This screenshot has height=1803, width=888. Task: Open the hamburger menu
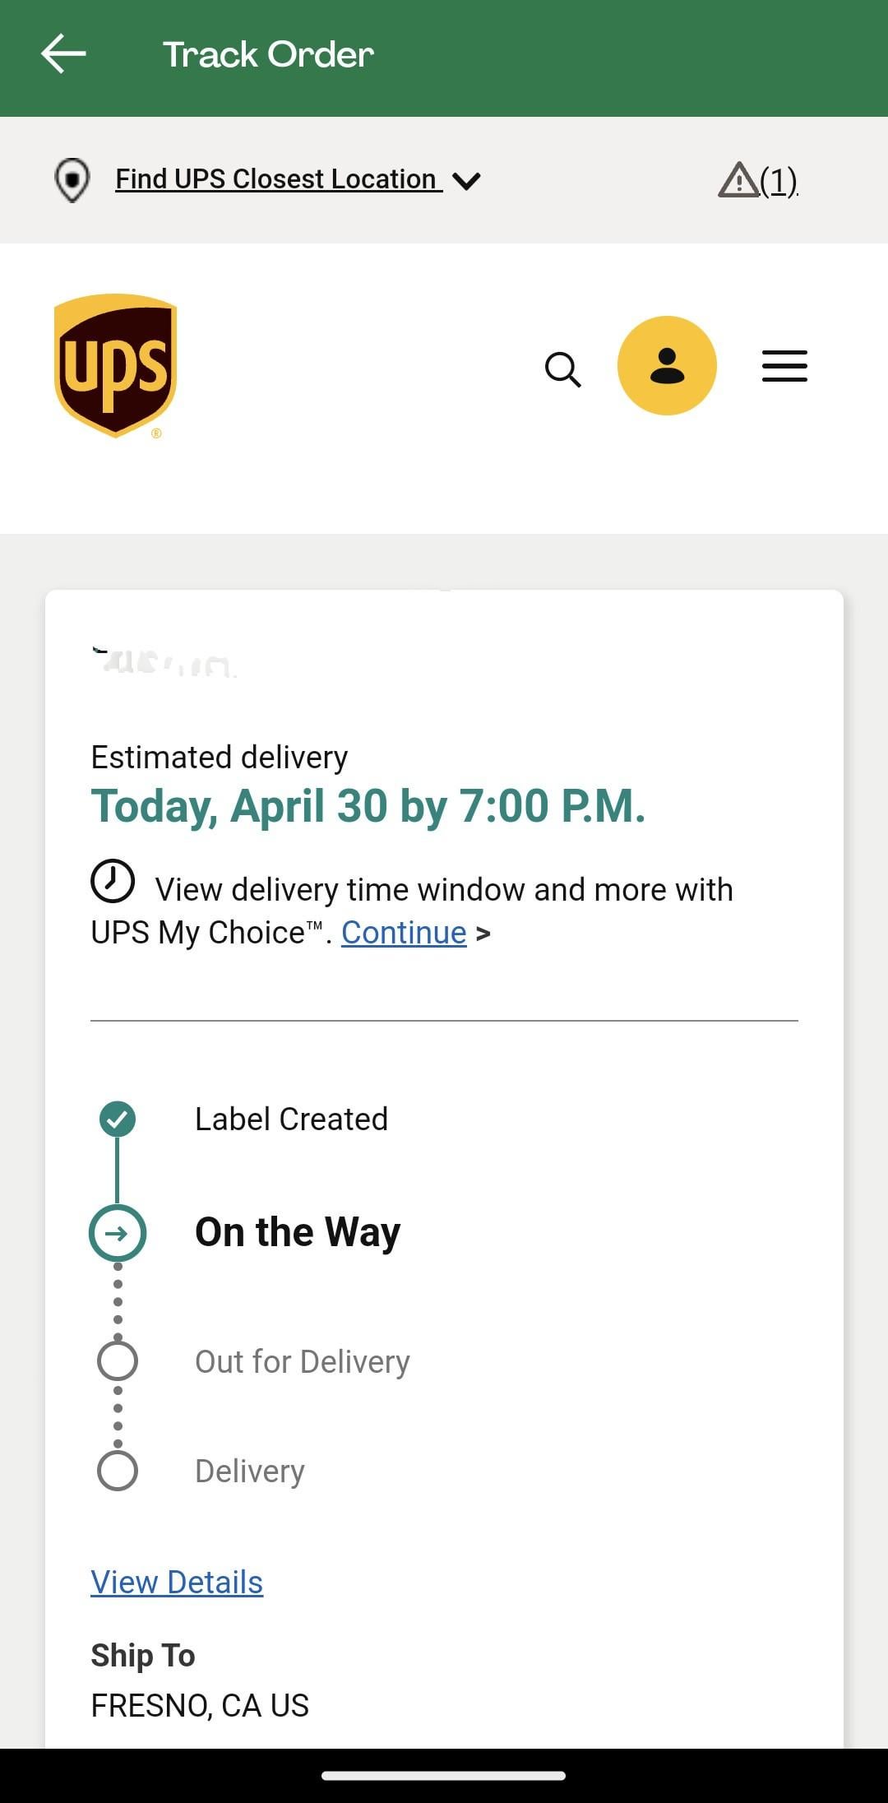click(784, 366)
